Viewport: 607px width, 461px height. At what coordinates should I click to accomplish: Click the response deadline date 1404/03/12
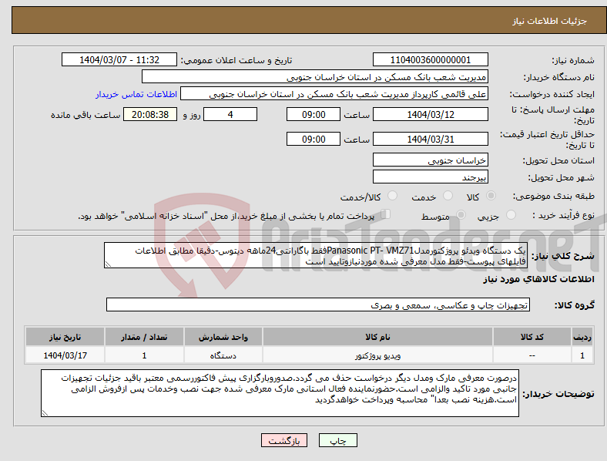tap(430, 114)
